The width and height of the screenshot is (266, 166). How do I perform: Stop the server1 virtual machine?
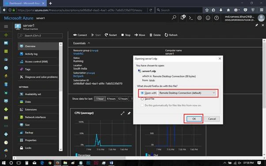[125, 35]
